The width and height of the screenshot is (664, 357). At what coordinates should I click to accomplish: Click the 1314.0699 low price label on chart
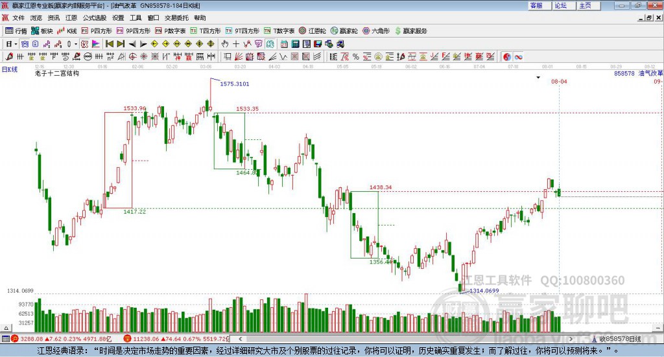(484, 291)
